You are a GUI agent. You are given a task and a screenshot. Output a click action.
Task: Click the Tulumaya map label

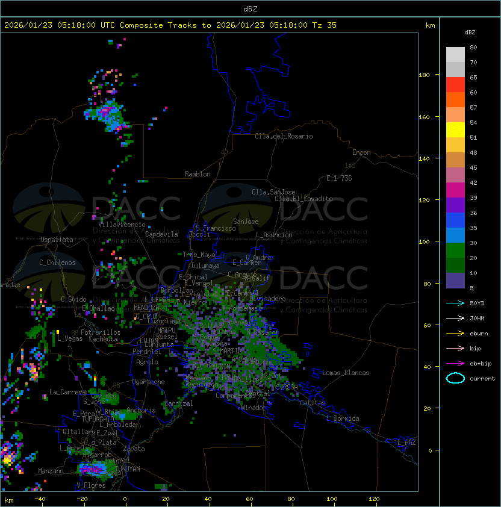click(205, 266)
